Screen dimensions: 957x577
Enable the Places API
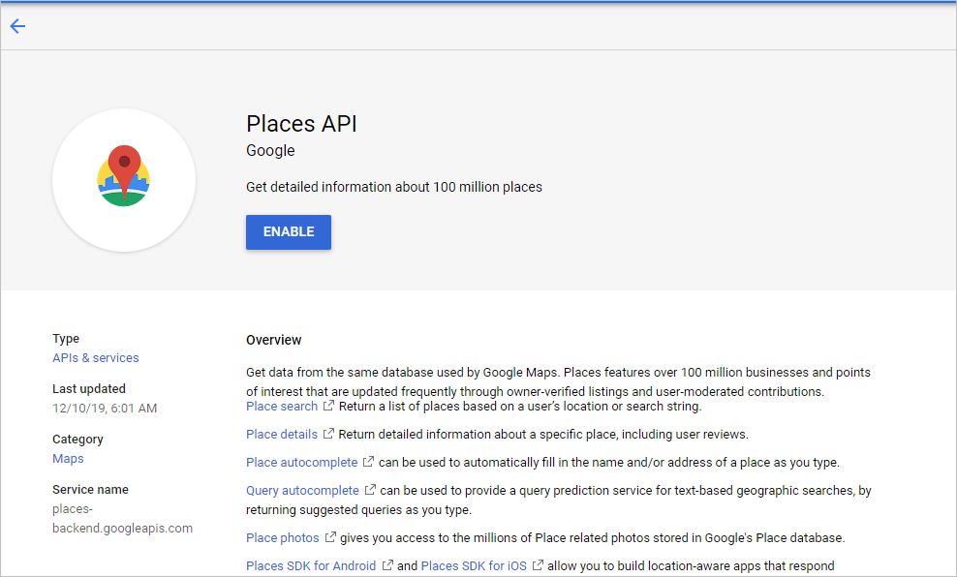click(288, 231)
